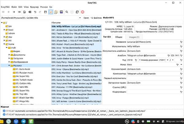184x124 pixels.
Task: Go to previous file arrow button
Action: tap(9, 12)
